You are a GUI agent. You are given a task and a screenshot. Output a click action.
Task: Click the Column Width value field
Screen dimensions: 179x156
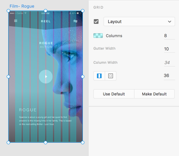click(x=169, y=63)
